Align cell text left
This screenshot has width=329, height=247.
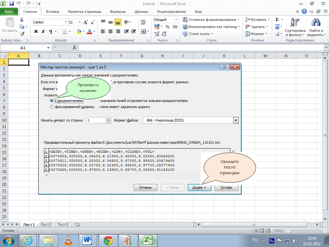(x=103, y=32)
